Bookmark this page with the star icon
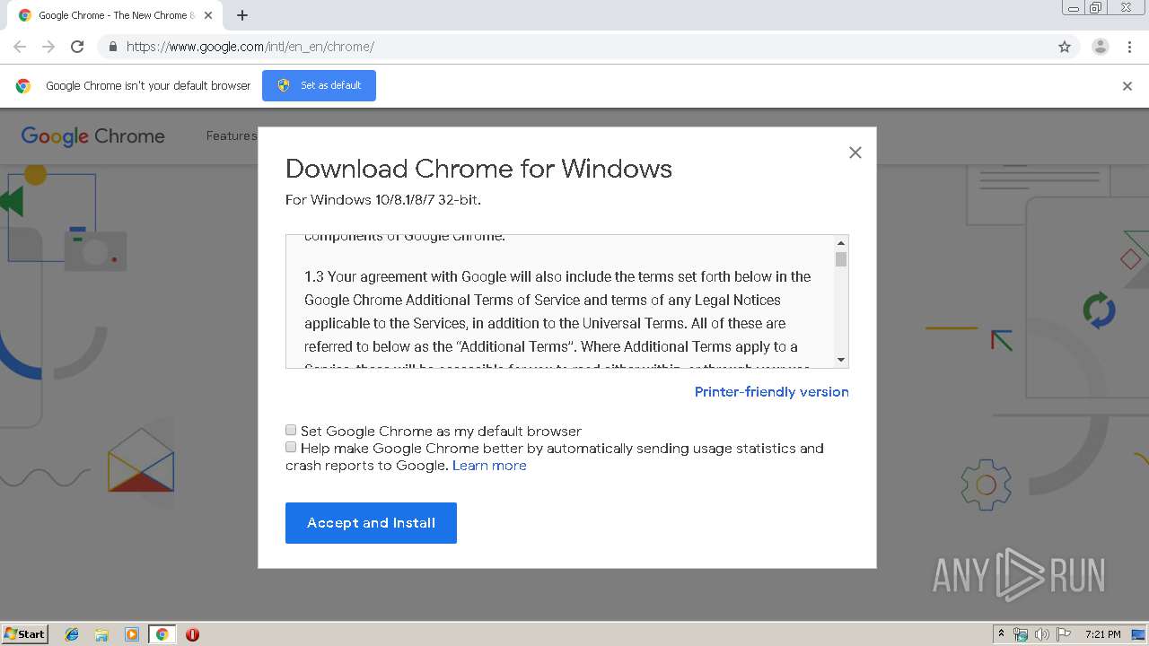 [x=1065, y=47]
